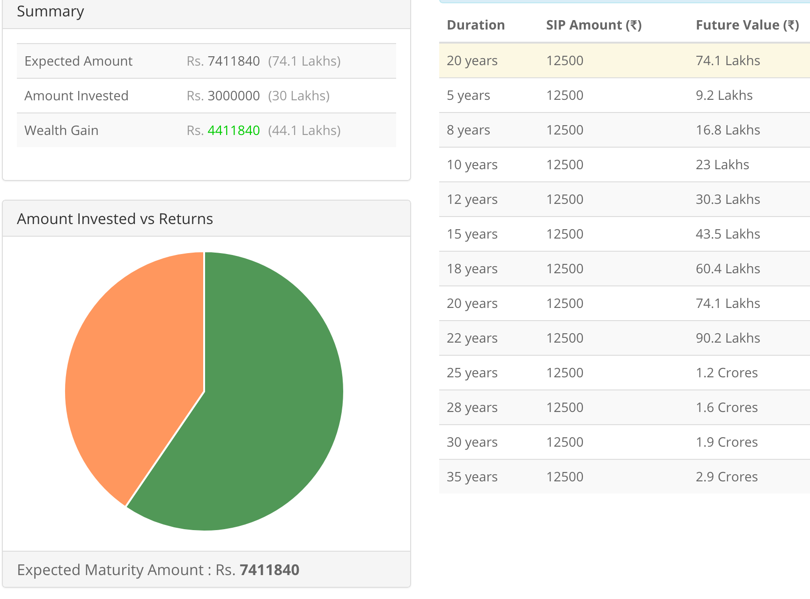Viewport: 810px width, 599px height.
Task: Click the 2.9 Crores future value
Action: coord(727,477)
